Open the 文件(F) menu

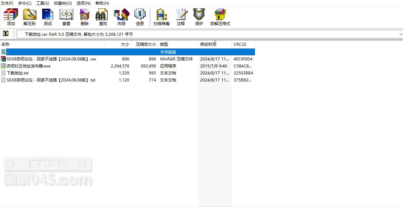coord(7,3)
